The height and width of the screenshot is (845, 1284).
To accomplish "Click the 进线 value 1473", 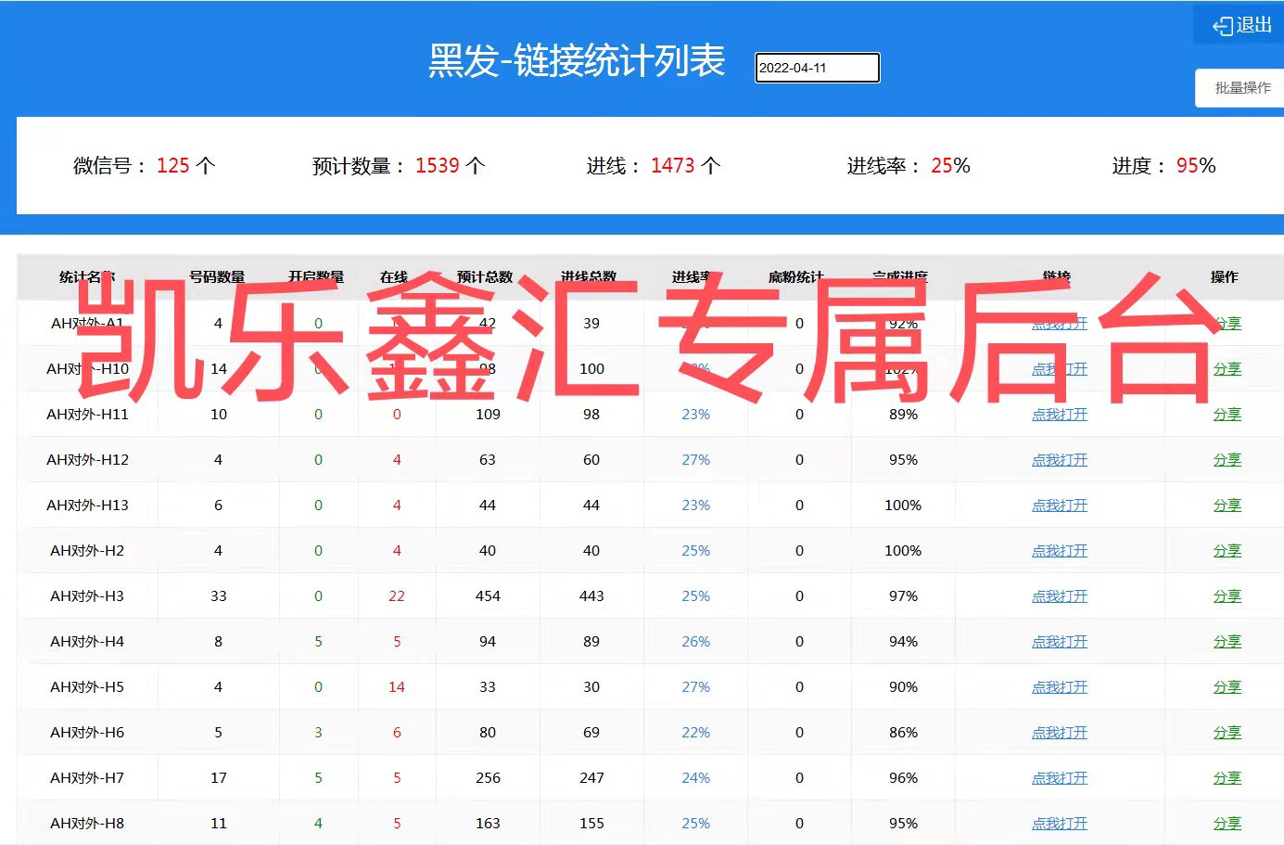I will [x=673, y=166].
